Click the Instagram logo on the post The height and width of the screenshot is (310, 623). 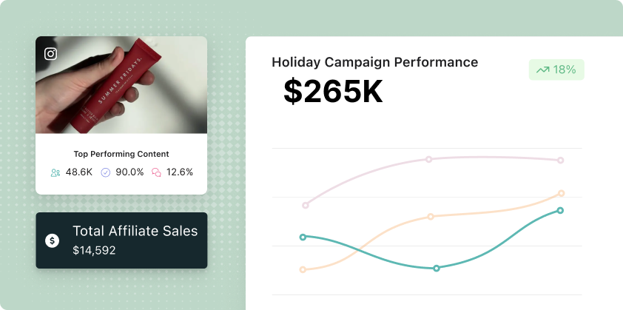51,53
